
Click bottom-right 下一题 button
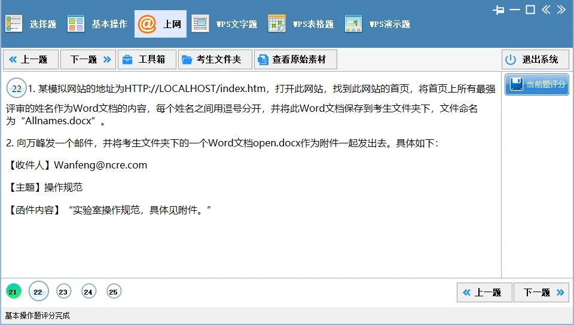(x=541, y=293)
